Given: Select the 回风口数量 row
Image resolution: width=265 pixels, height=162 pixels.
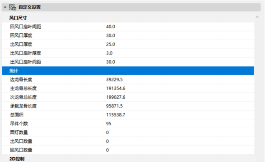Looking at the screenshot, I should (128, 150).
